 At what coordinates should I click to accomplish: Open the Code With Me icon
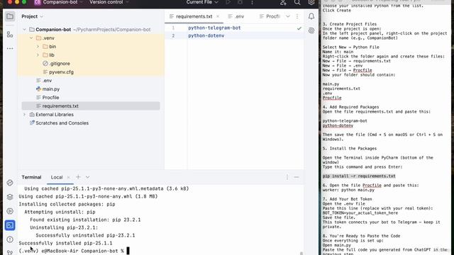[283, 2]
